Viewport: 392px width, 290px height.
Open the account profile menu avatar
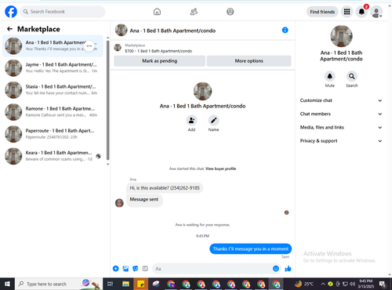(x=376, y=12)
